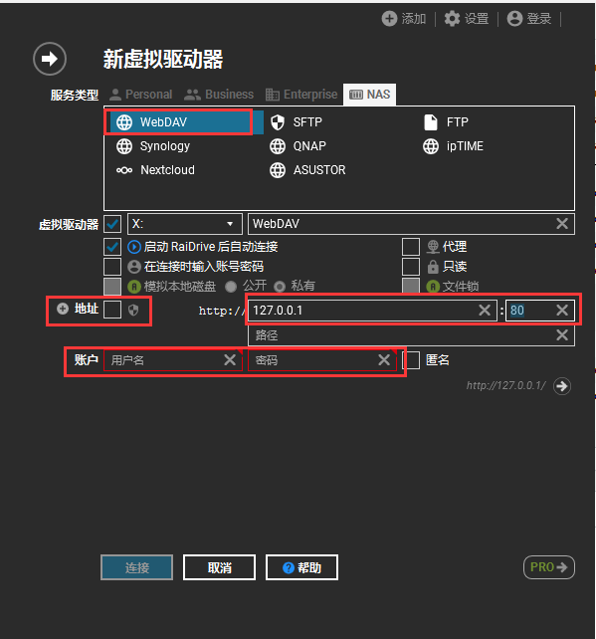Switch to the Personal service tab
The image size is (596, 639).
click(141, 95)
